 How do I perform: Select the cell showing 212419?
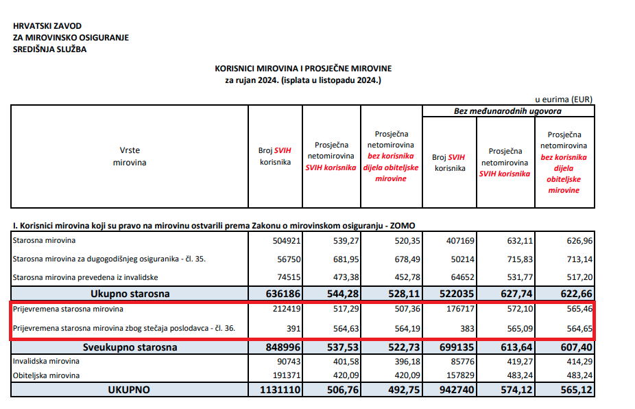(278, 309)
